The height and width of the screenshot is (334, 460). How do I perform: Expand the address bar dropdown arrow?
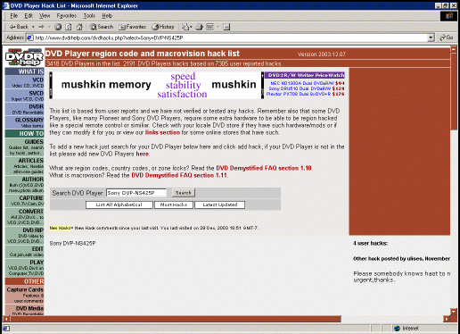click(431, 38)
